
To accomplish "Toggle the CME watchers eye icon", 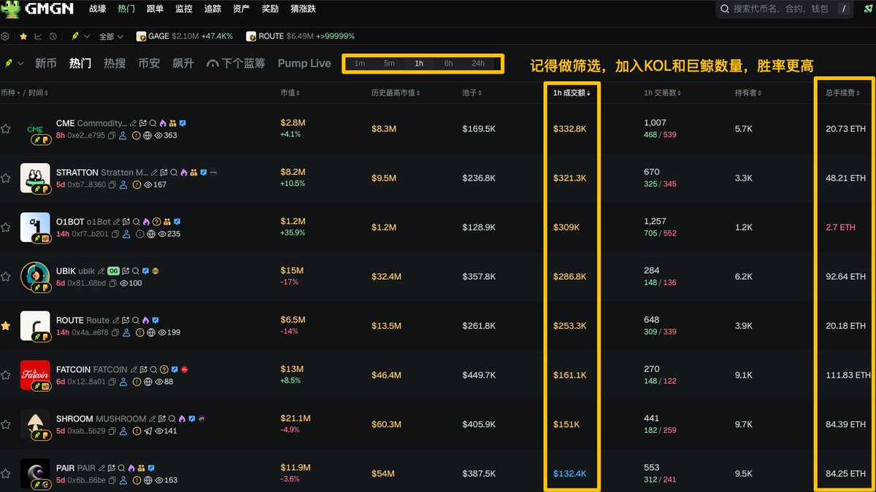I will (x=158, y=136).
